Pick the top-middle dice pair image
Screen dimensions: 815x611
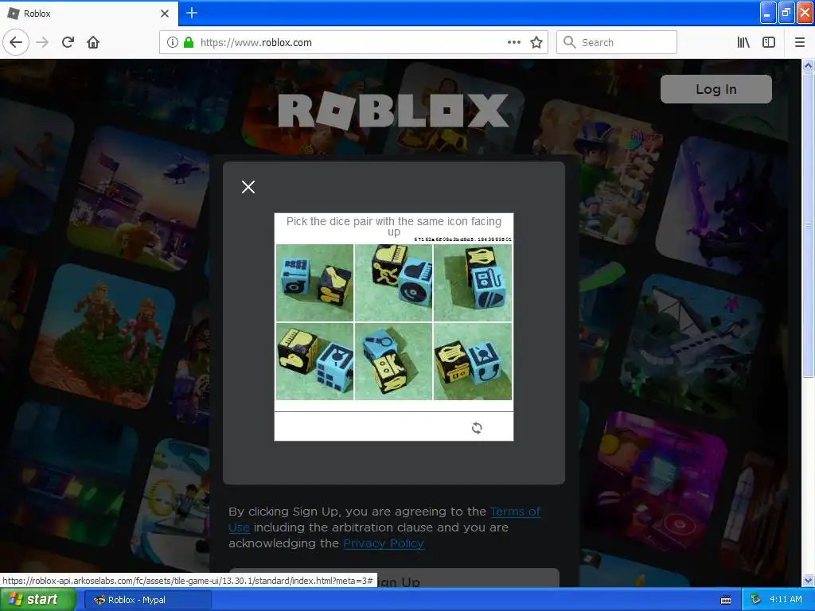pyautogui.click(x=393, y=282)
